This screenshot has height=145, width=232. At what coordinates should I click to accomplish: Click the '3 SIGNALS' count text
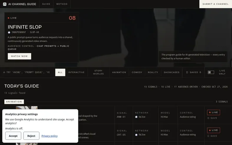[x=222, y=102]
